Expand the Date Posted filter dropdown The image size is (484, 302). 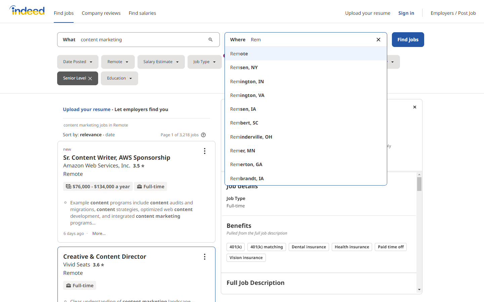78,62
